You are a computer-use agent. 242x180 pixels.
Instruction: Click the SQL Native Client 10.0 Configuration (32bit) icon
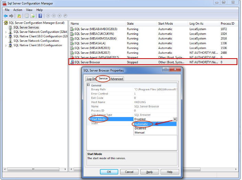(x=10, y=36)
